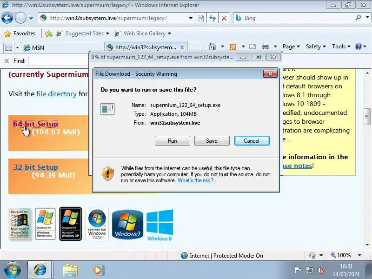Launch Windows Media Player from taskbar
372x279 pixels.
coord(98,270)
